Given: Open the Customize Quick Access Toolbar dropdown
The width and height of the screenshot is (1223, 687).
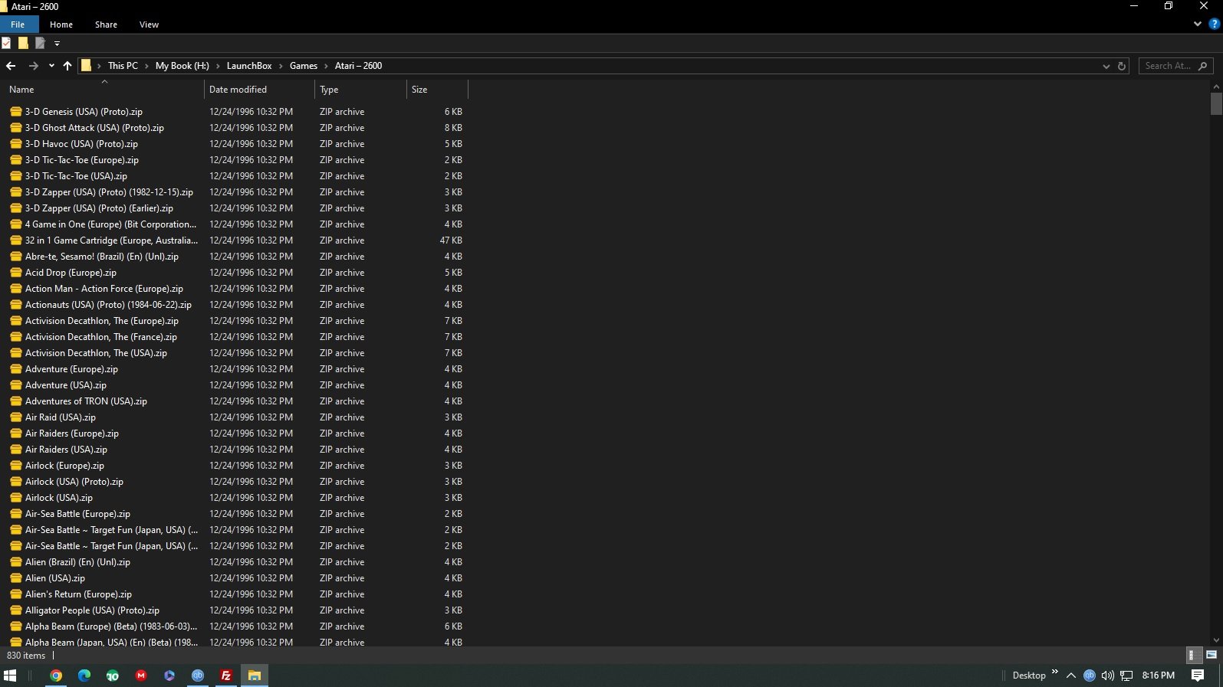Looking at the screenshot, I should (x=57, y=44).
